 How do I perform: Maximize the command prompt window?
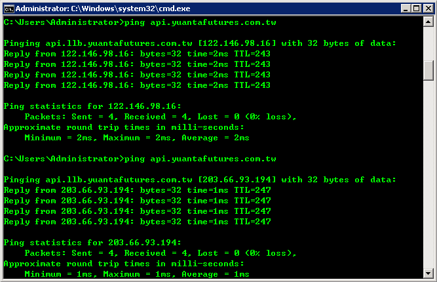[417, 9]
